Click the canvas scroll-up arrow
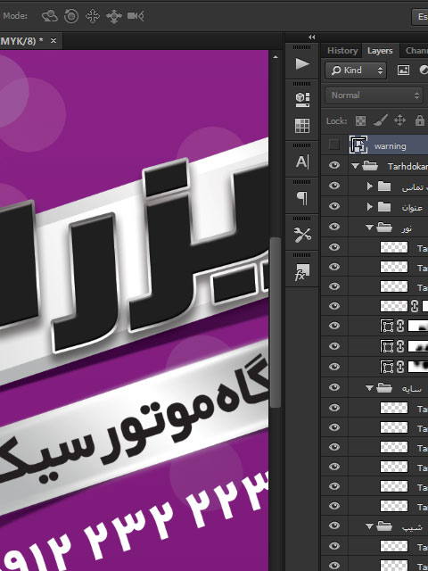The height and width of the screenshot is (571, 428). point(276,57)
